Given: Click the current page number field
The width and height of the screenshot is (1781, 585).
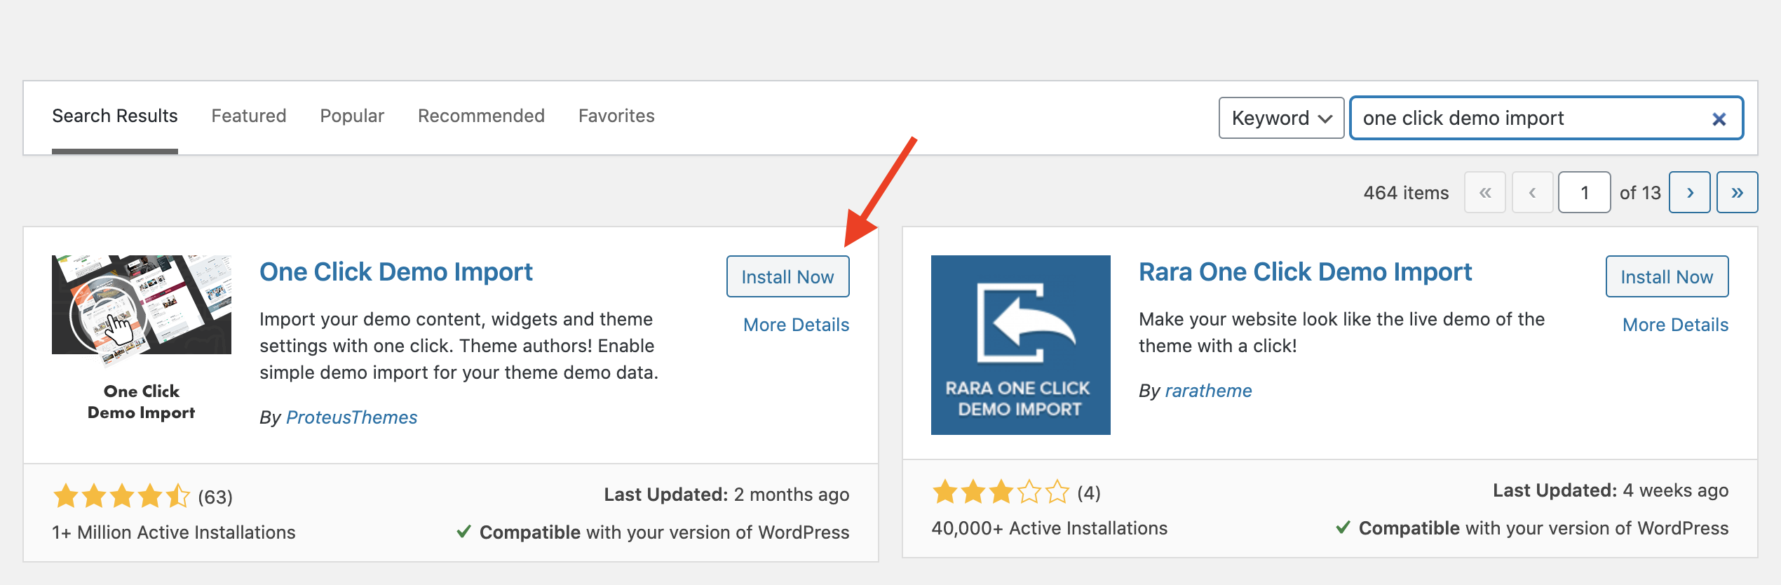Looking at the screenshot, I should point(1584,192).
